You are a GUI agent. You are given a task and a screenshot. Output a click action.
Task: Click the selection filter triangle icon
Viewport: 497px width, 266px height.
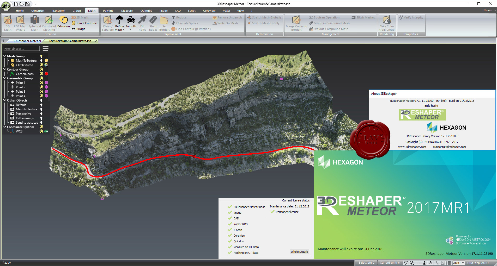click(406, 263)
